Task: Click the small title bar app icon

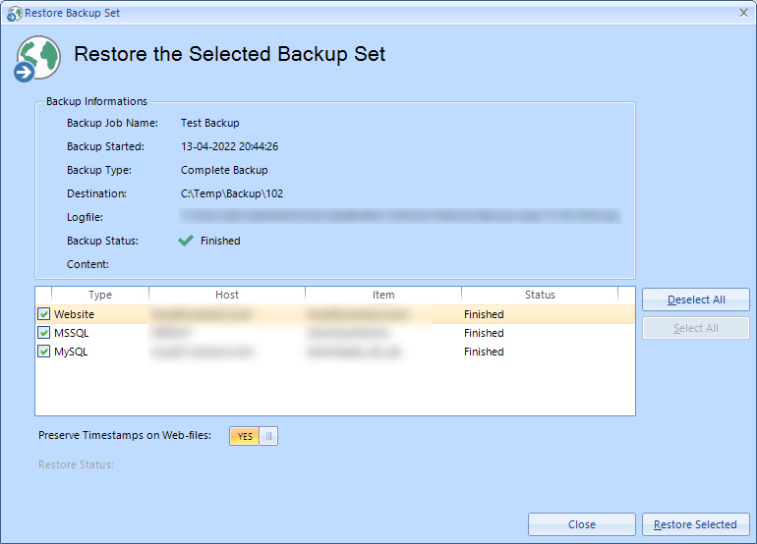Action: (14, 14)
